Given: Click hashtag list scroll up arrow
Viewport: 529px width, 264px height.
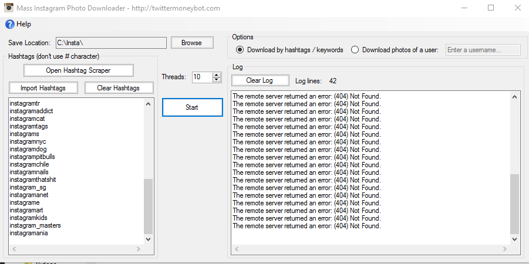Looking at the screenshot, I should click(x=148, y=104).
